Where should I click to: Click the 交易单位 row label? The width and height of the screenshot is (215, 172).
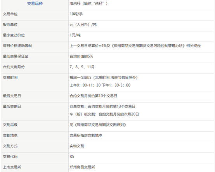point(10,14)
